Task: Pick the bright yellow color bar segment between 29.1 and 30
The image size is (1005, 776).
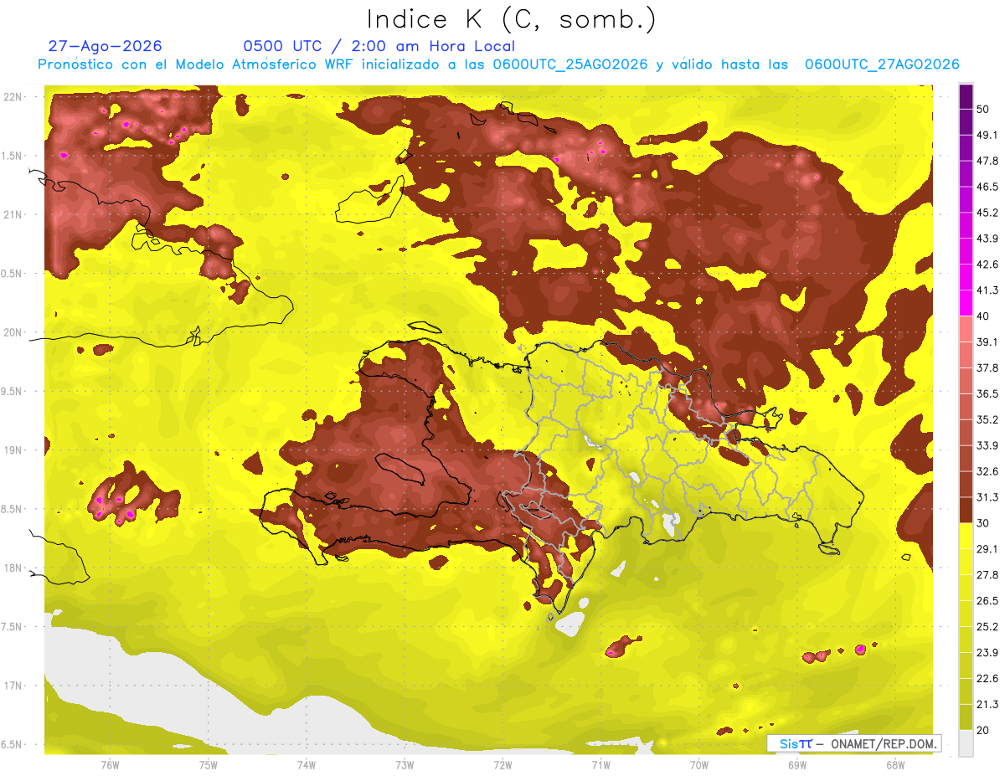Action: point(966,536)
